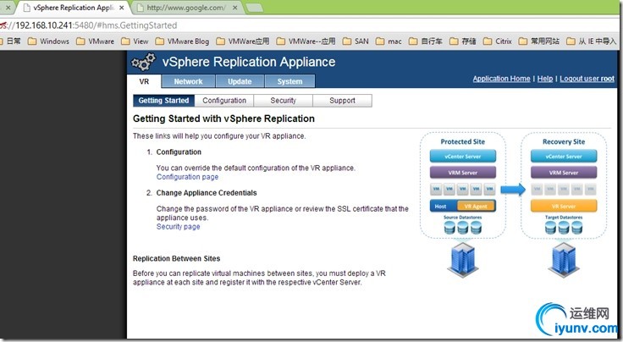This screenshot has width=623, height=342.
Task: Click the Target Datastores disk icons
Action: pos(564,228)
